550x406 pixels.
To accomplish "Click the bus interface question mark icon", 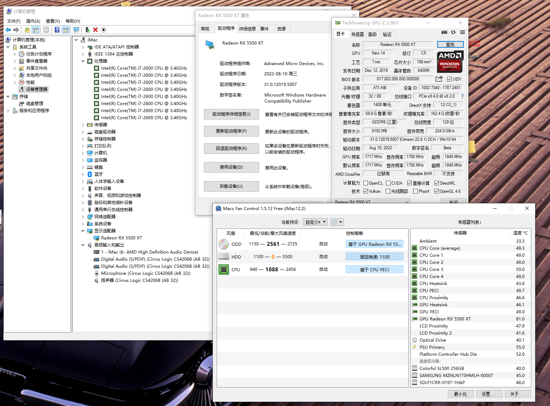I will (462, 96).
